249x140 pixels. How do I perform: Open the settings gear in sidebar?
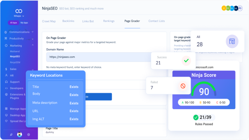[x=29, y=135]
